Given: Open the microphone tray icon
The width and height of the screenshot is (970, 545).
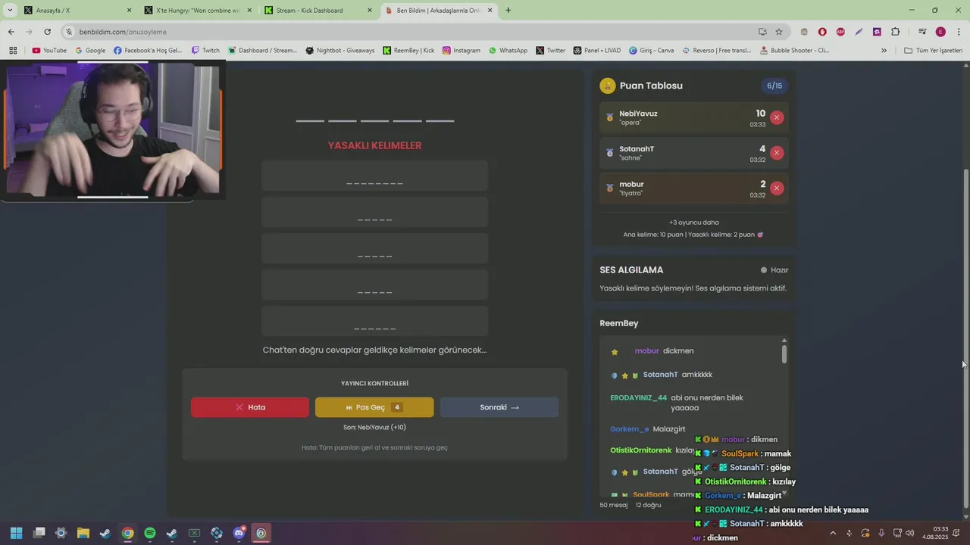Looking at the screenshot, I should tap(881, 533).
